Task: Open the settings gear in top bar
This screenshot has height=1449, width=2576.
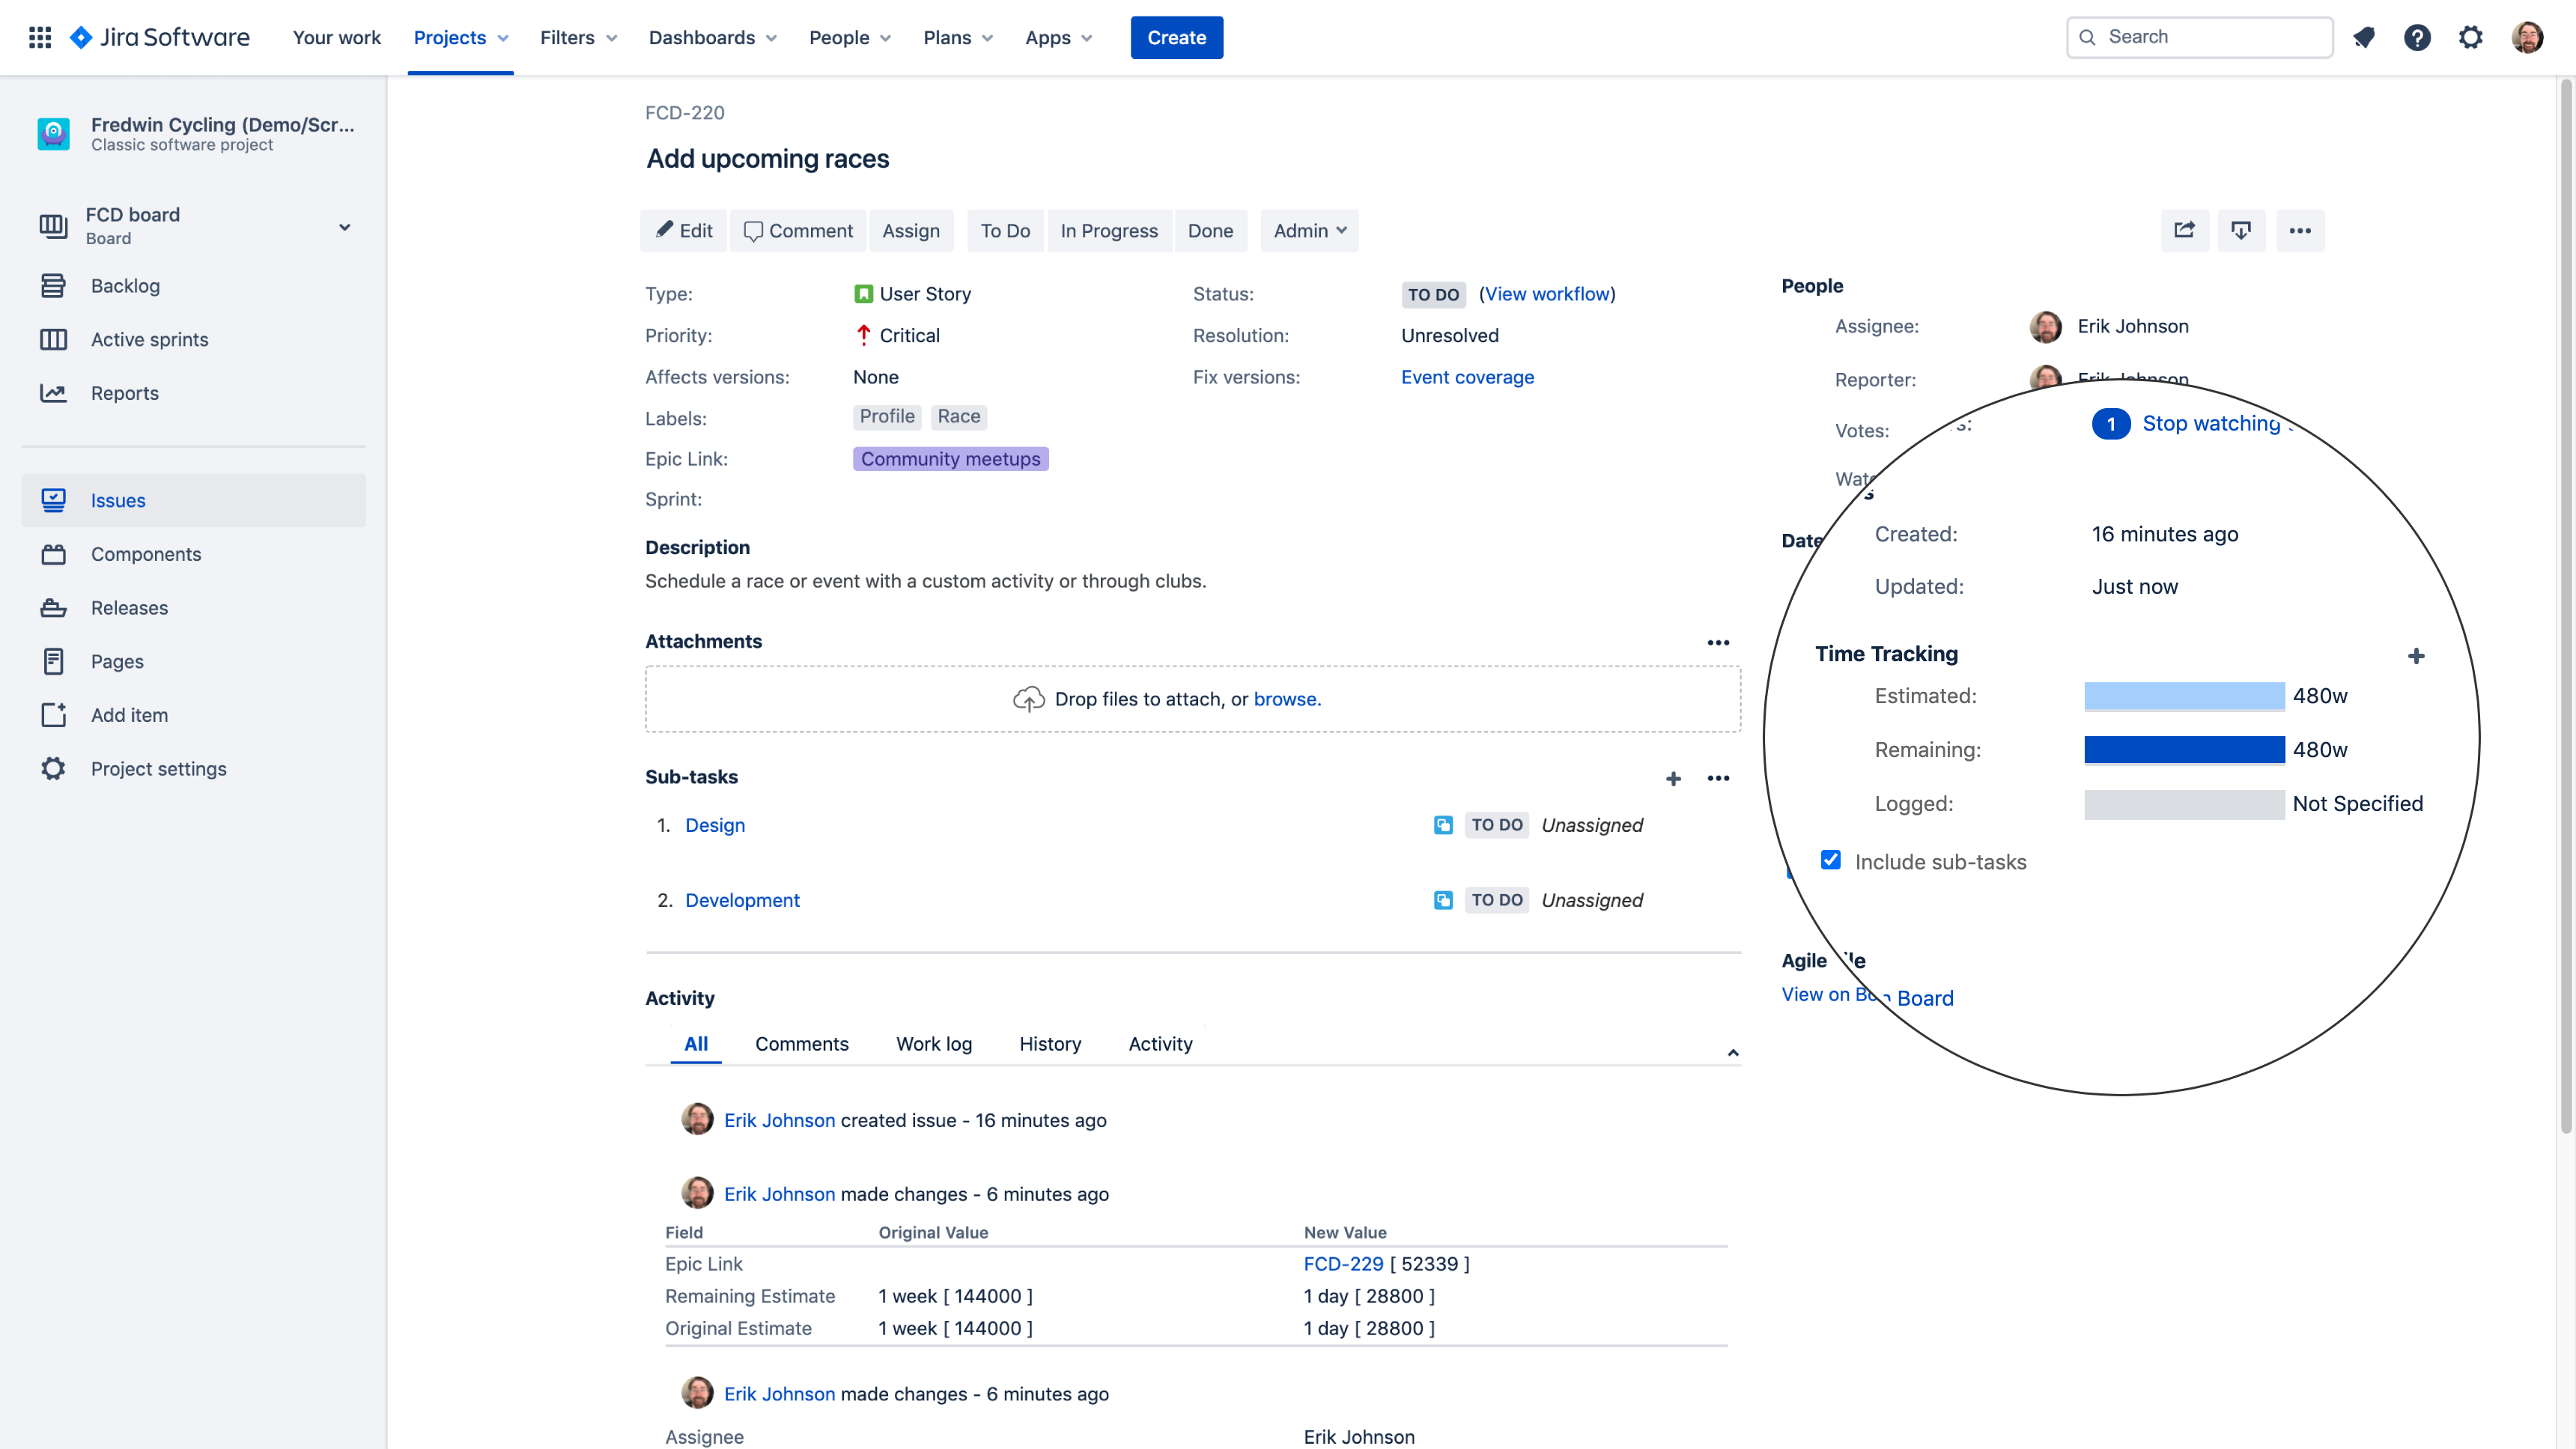Action: pyautogui.click(x=2470, y=37)
